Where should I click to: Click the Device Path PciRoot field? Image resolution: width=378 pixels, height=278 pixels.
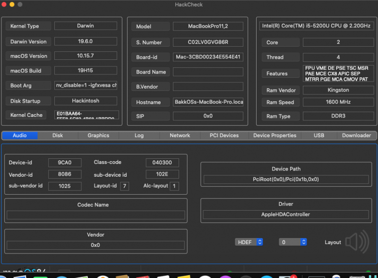286,180
